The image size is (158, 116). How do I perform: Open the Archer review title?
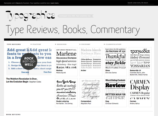point(83,70)
